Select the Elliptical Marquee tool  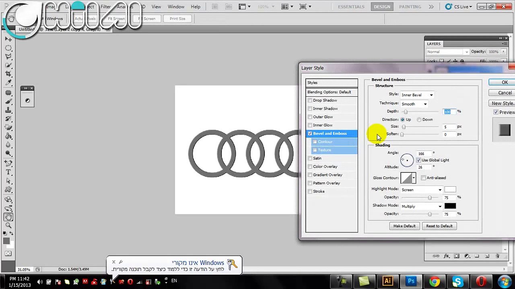point(8,48)
